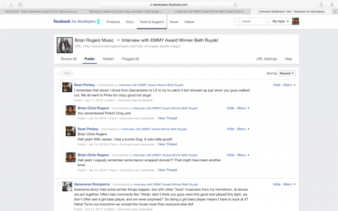Switch to the Review (0) tab
The height and width of the screenshot is (211, 338).
pyautogui.click(x=69, y=59)
